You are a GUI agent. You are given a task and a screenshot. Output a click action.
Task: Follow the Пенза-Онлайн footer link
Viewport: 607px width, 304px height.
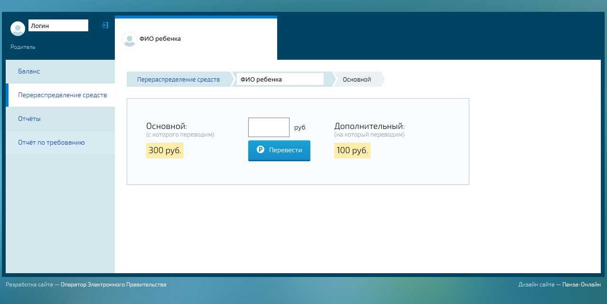pyautogui.click(x=581, y=285)
